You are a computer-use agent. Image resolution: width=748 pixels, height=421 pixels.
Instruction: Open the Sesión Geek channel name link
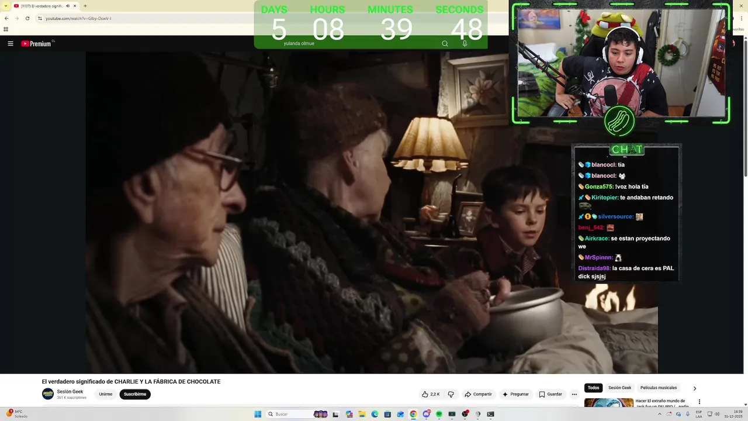click(70, 392)
